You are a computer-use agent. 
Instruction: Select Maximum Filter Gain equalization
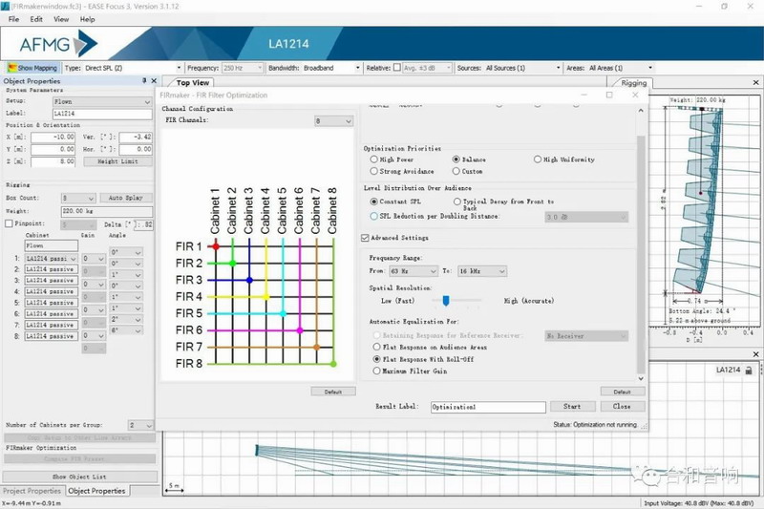pos(375,371)
